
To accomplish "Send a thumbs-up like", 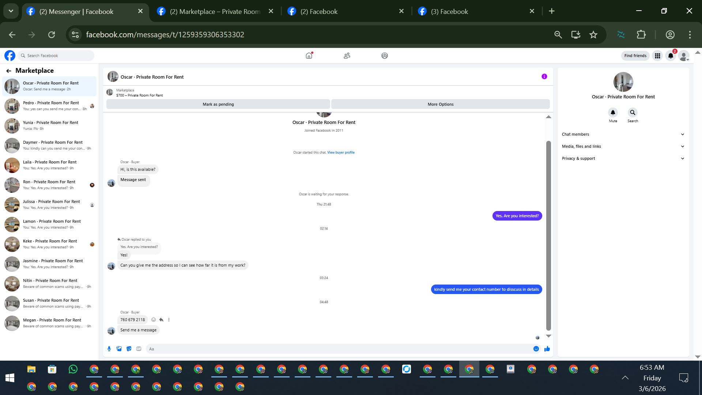I will [x=547, y=349].
